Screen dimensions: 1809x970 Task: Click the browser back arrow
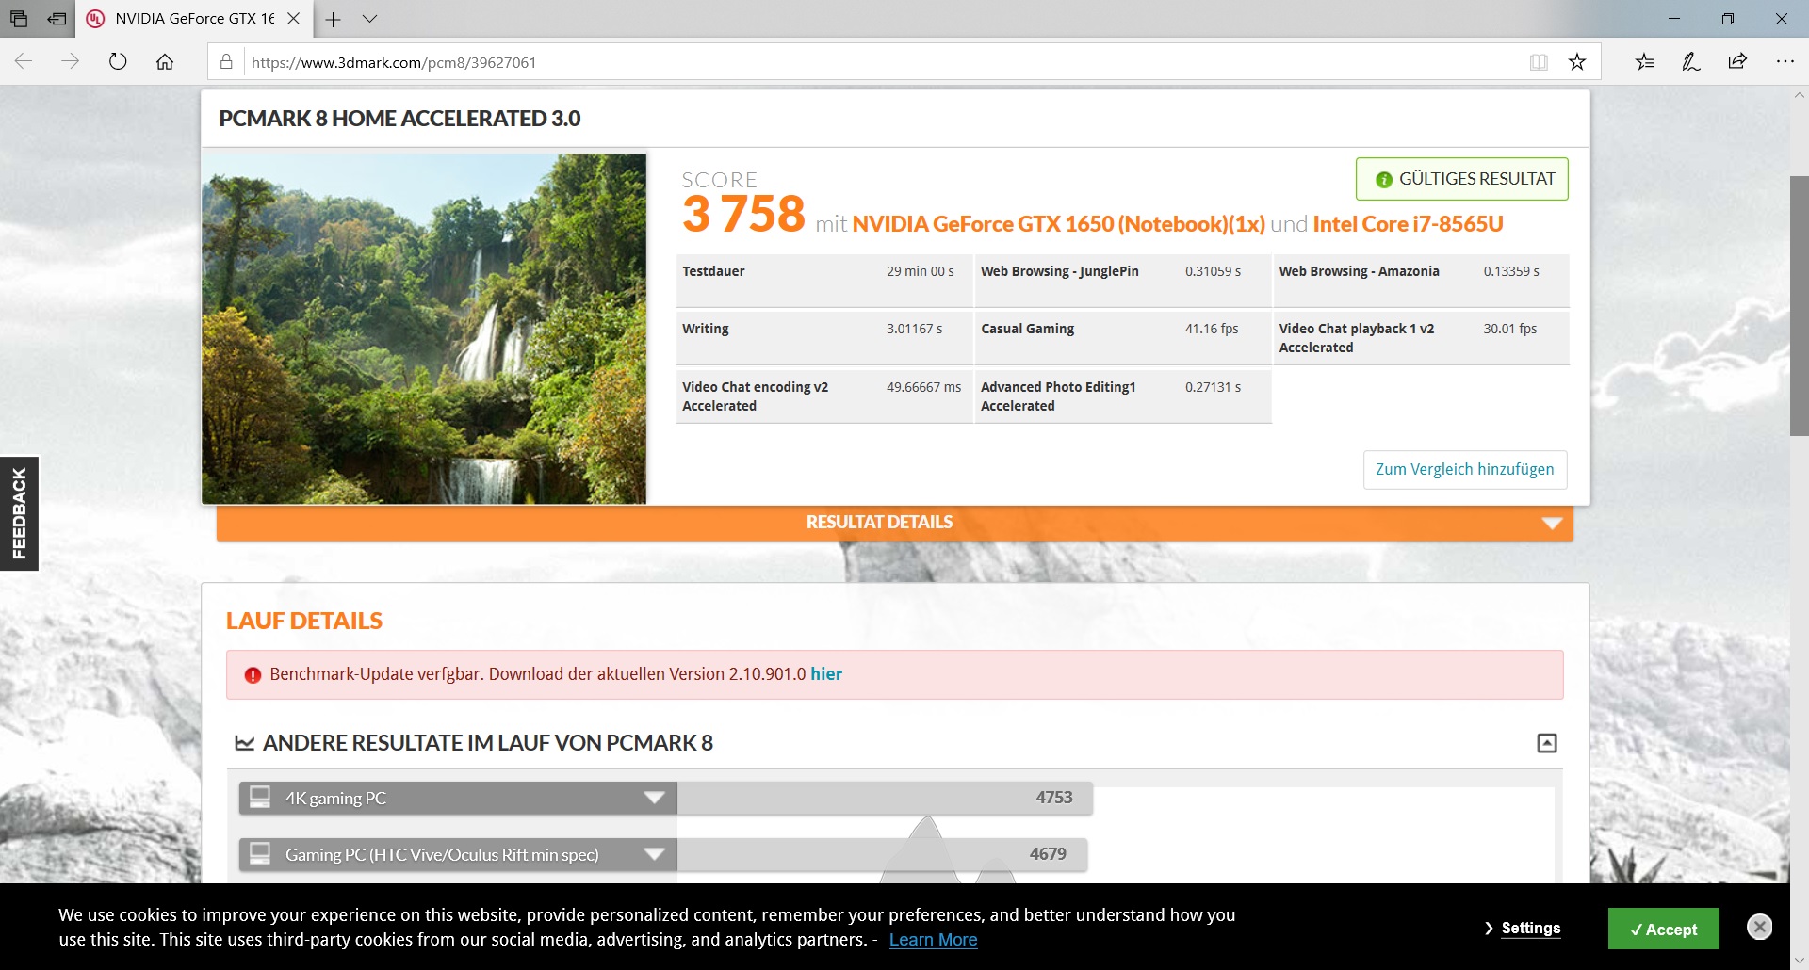click(24, 62)
